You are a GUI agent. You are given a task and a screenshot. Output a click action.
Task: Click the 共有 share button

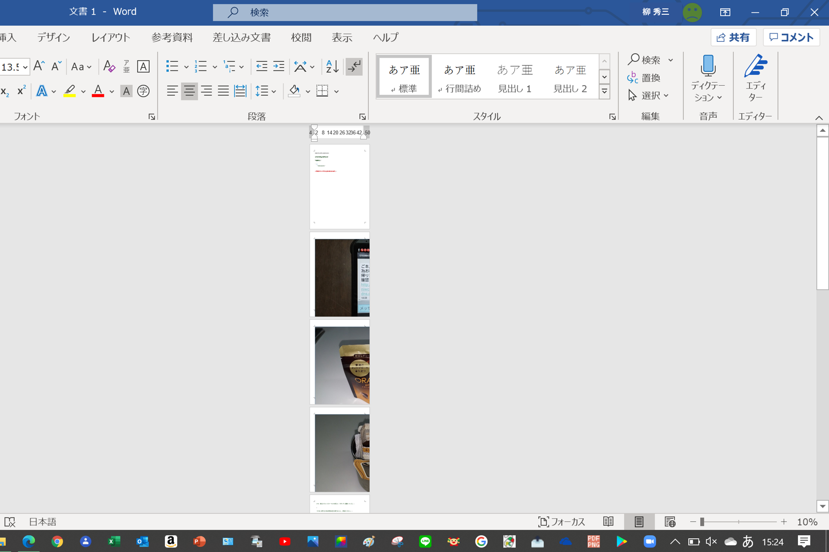pos(733,37)
